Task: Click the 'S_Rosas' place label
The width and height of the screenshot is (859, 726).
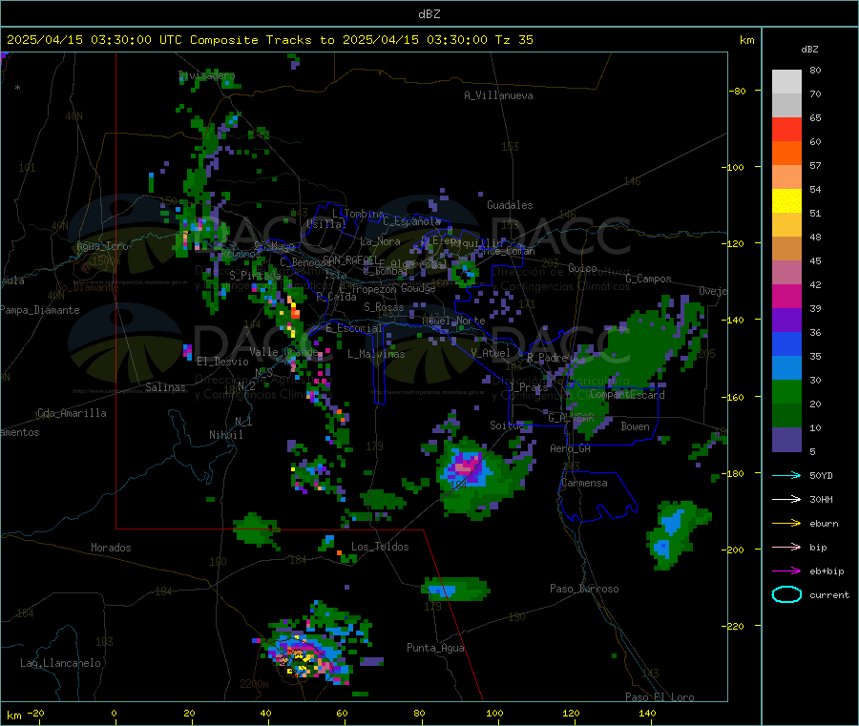Action: pos(384,307)
